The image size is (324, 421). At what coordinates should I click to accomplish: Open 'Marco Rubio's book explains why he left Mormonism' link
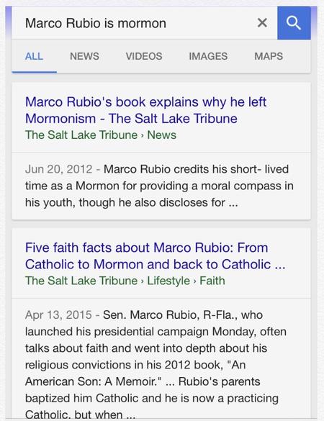146,110
